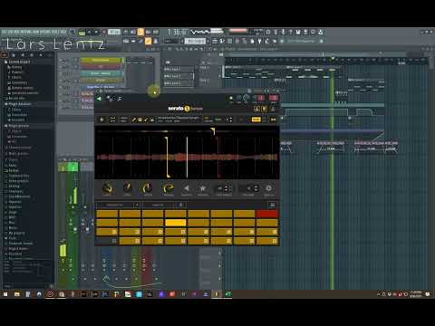Image resolution: width=435 pixels, height=326 pixels.
Task: Select the bright green mixer track
Action: click(72, 167)
